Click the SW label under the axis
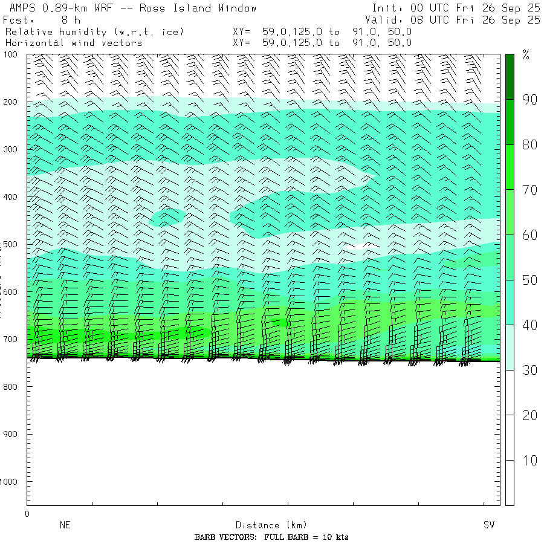Image resolution: width=544 pixels, height=544 pixels. [488, 525]
